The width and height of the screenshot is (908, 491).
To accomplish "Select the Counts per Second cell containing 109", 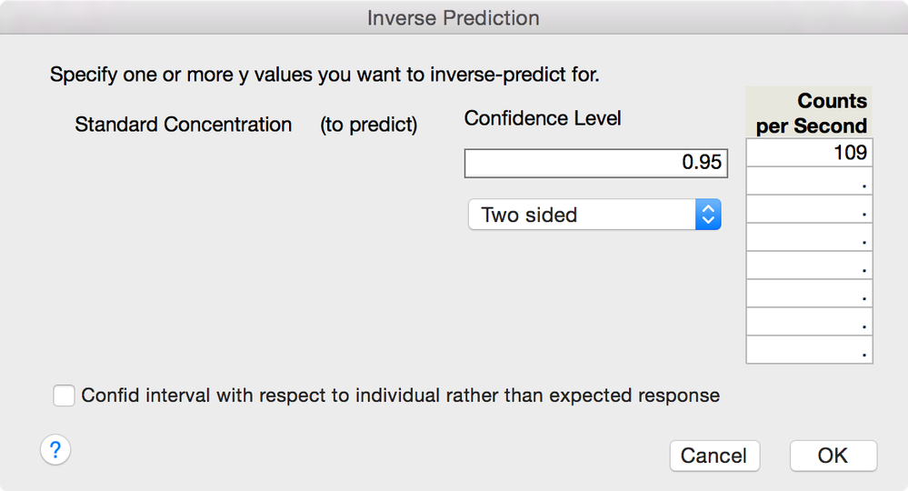I will 810,153.
